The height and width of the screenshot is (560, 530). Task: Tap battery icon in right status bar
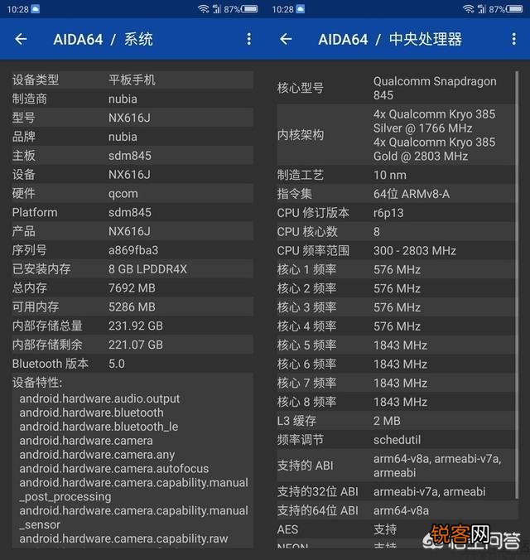click(514, 9)
